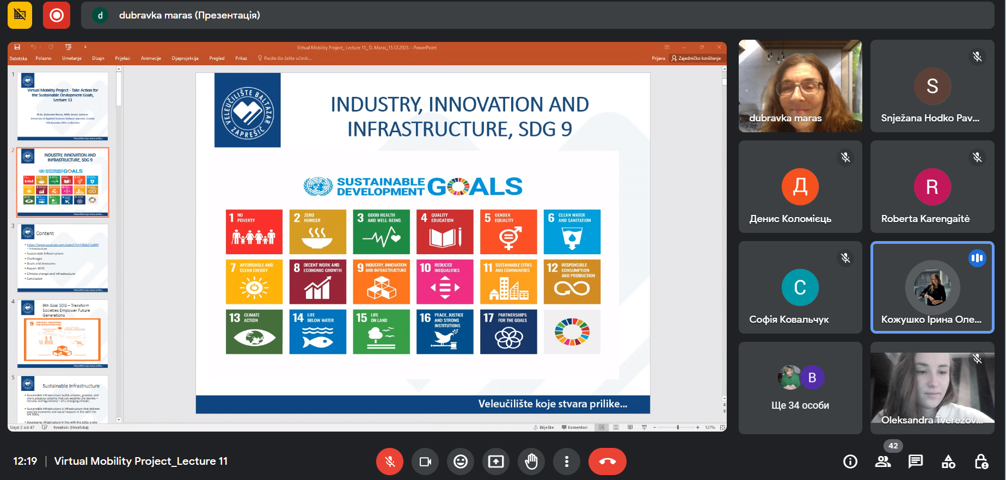Open the emoji reactions picker

pyautogui.click(x=461, y=461)
